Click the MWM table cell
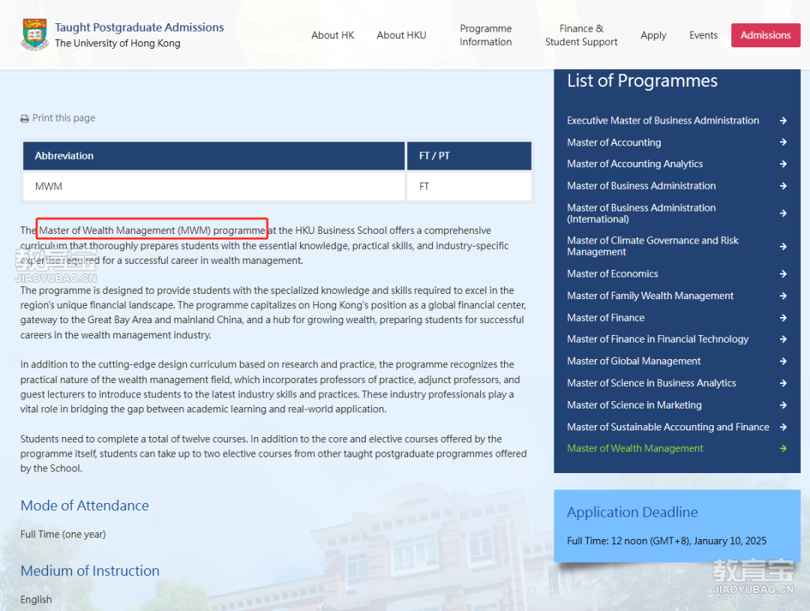The image size is (810, 611). 214,187
